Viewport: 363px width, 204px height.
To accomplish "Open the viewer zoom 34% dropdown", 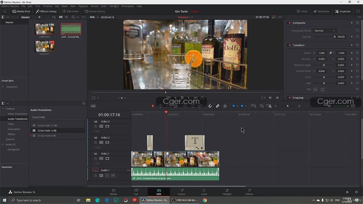I will click(x=94, y=17).
